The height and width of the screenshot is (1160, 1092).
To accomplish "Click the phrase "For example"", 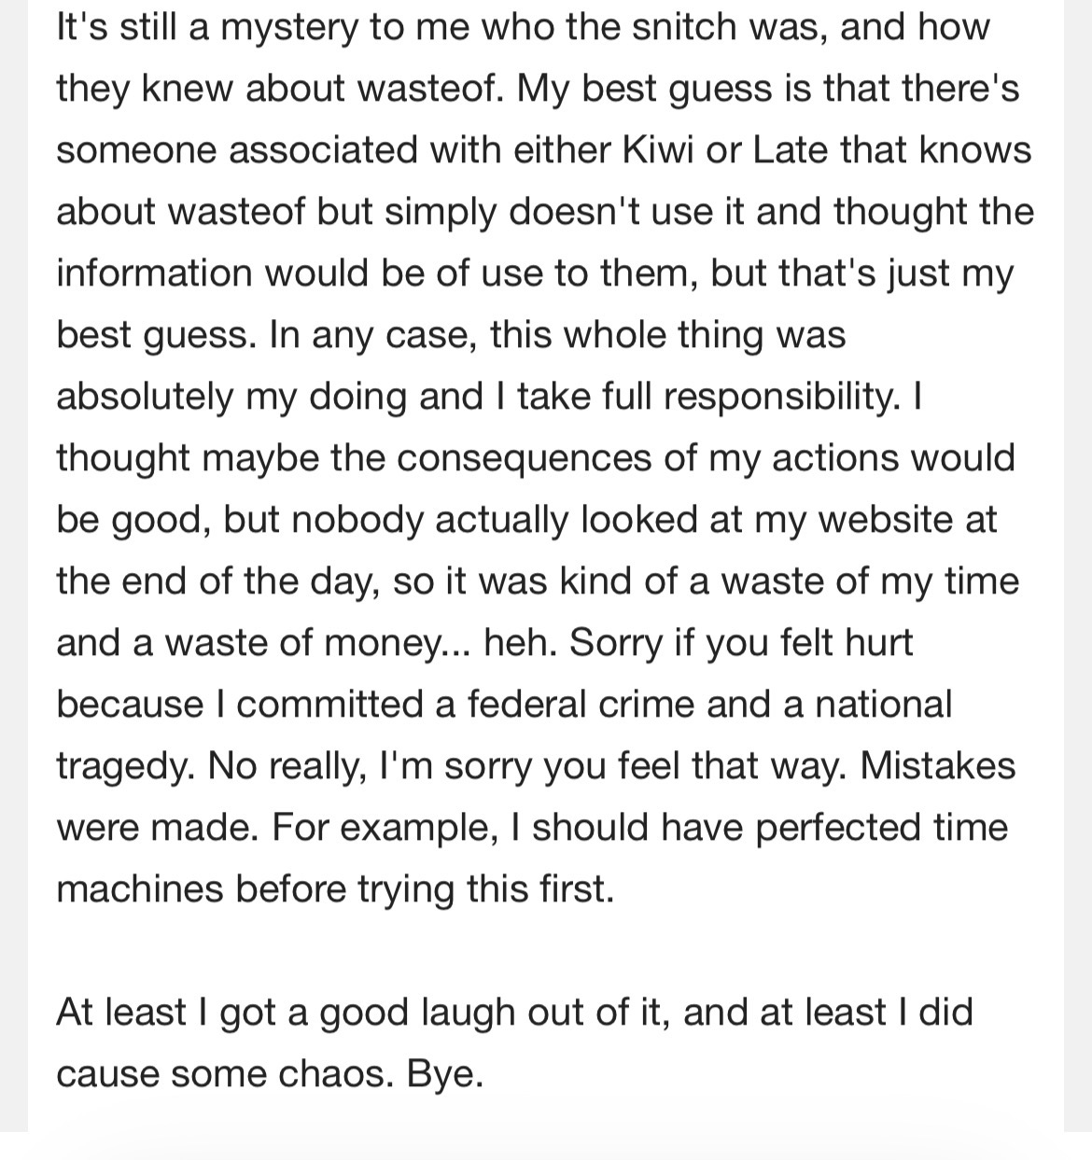I will click(x=383, y=828).
